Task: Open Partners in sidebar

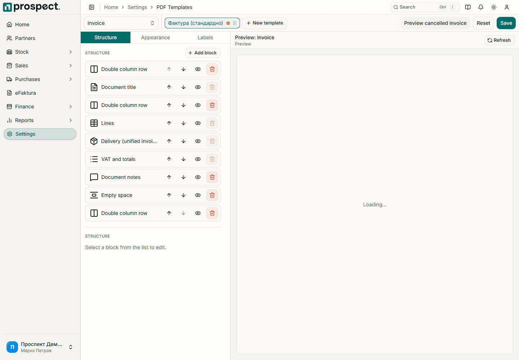Action: (40, 38)
